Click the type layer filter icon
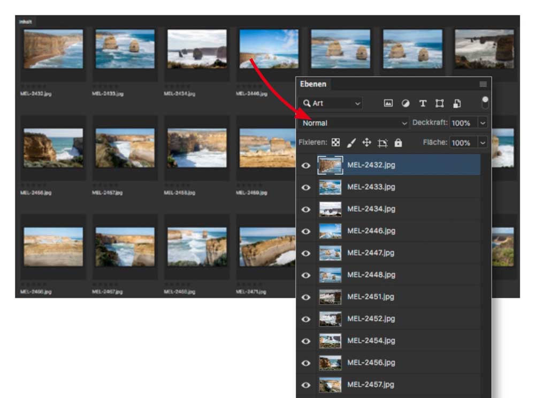 [x=423, y=103]
